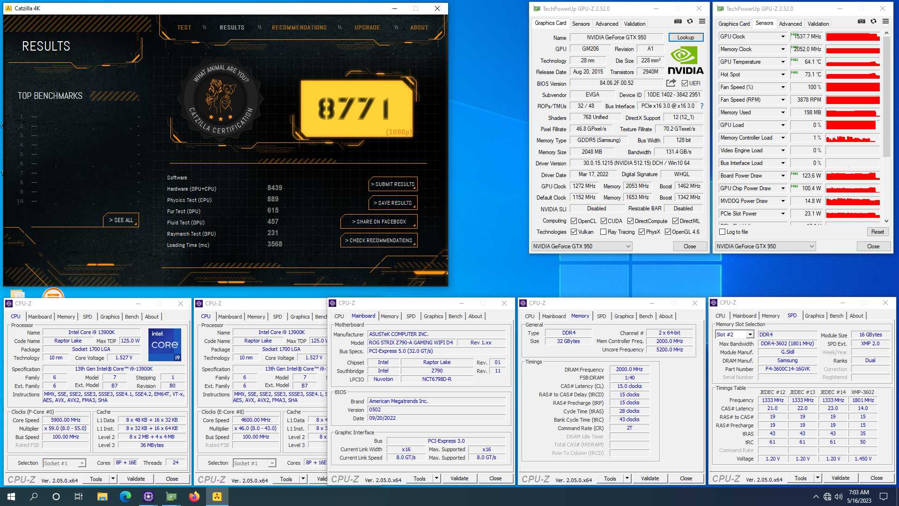Viewport: 899px width, 506px height.
Task: Click Board Power Draw sensor graph
Action: [x=853, y=176]
